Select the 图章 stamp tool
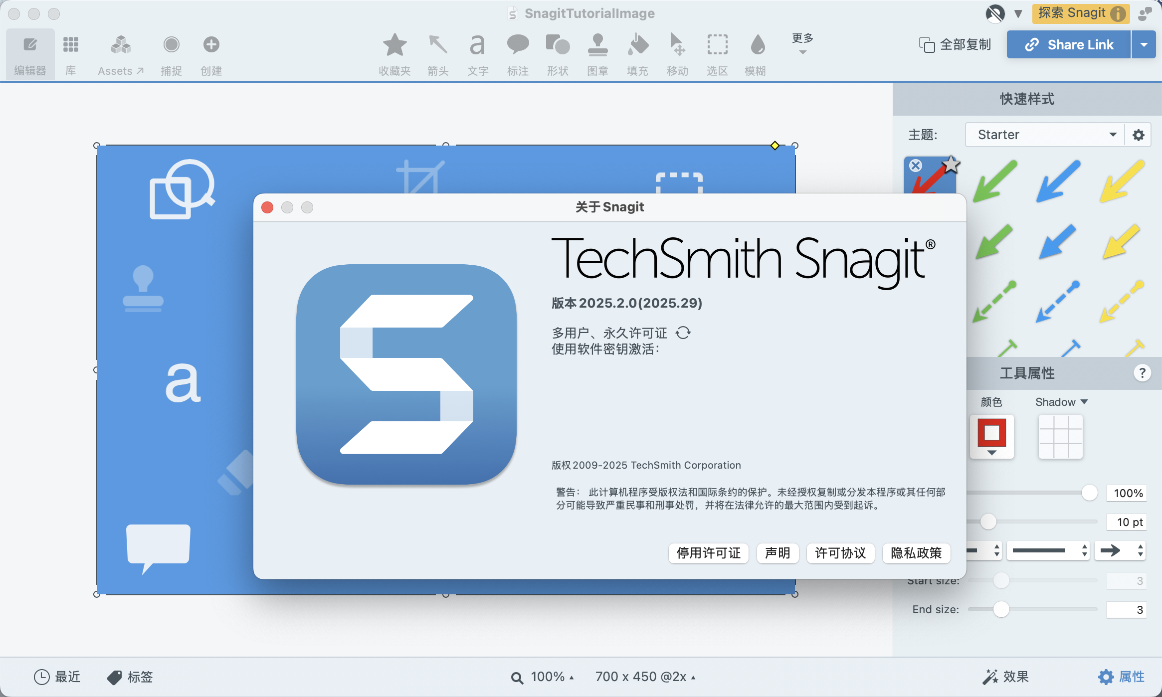1162x697 pixels. tap(597, 55)
